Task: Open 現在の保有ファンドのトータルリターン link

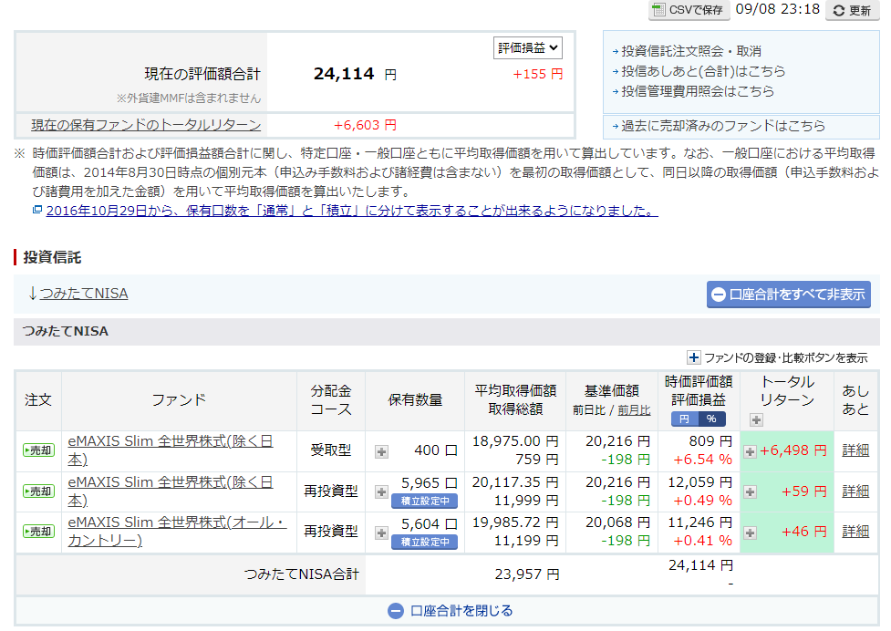Action: [x=146, y=125]
